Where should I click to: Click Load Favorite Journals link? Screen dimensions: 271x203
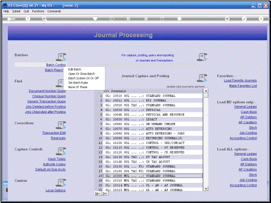pos(240,80)
